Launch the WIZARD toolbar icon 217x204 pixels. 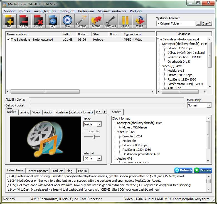pyautogui.click(x=82, y=21)
